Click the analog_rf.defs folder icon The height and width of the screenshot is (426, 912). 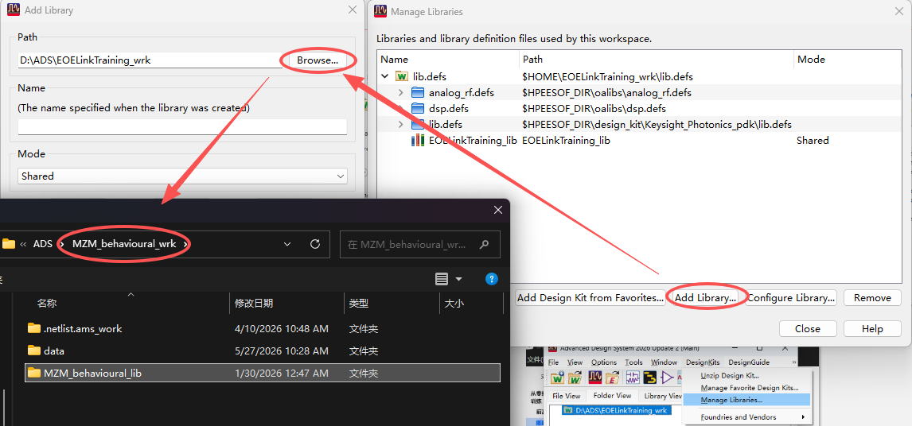pos(418,92)
